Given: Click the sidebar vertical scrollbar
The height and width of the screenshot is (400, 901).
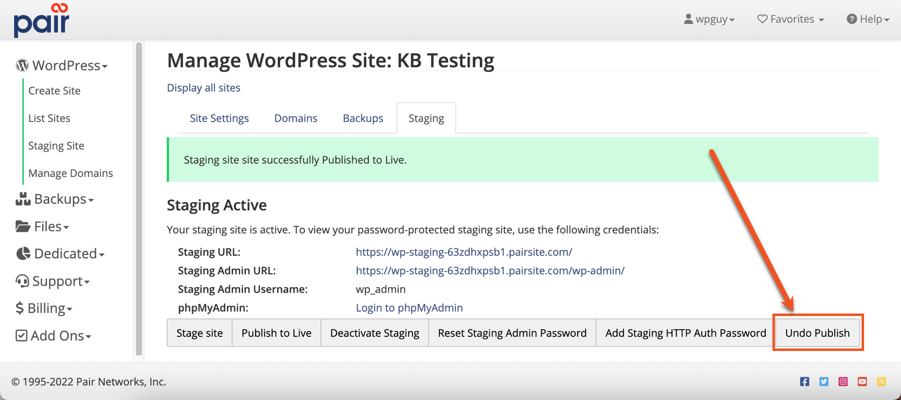Looking at the screenshot, I should [139, 199].
